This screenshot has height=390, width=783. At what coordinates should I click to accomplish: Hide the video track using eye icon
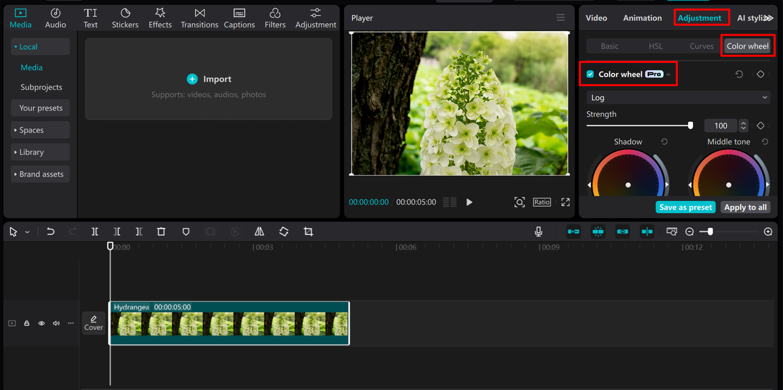pyautogui.click(x=42, y=323)
